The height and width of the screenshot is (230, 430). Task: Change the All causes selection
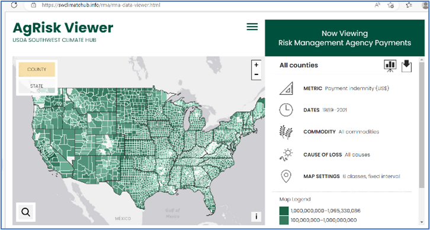[x=357, y=155]
